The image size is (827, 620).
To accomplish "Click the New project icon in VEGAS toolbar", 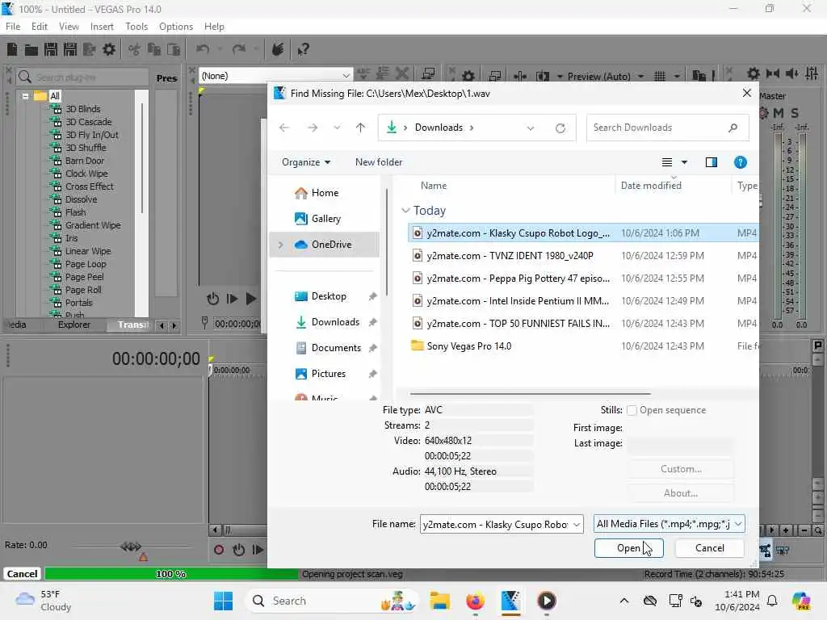I will 12,49.
